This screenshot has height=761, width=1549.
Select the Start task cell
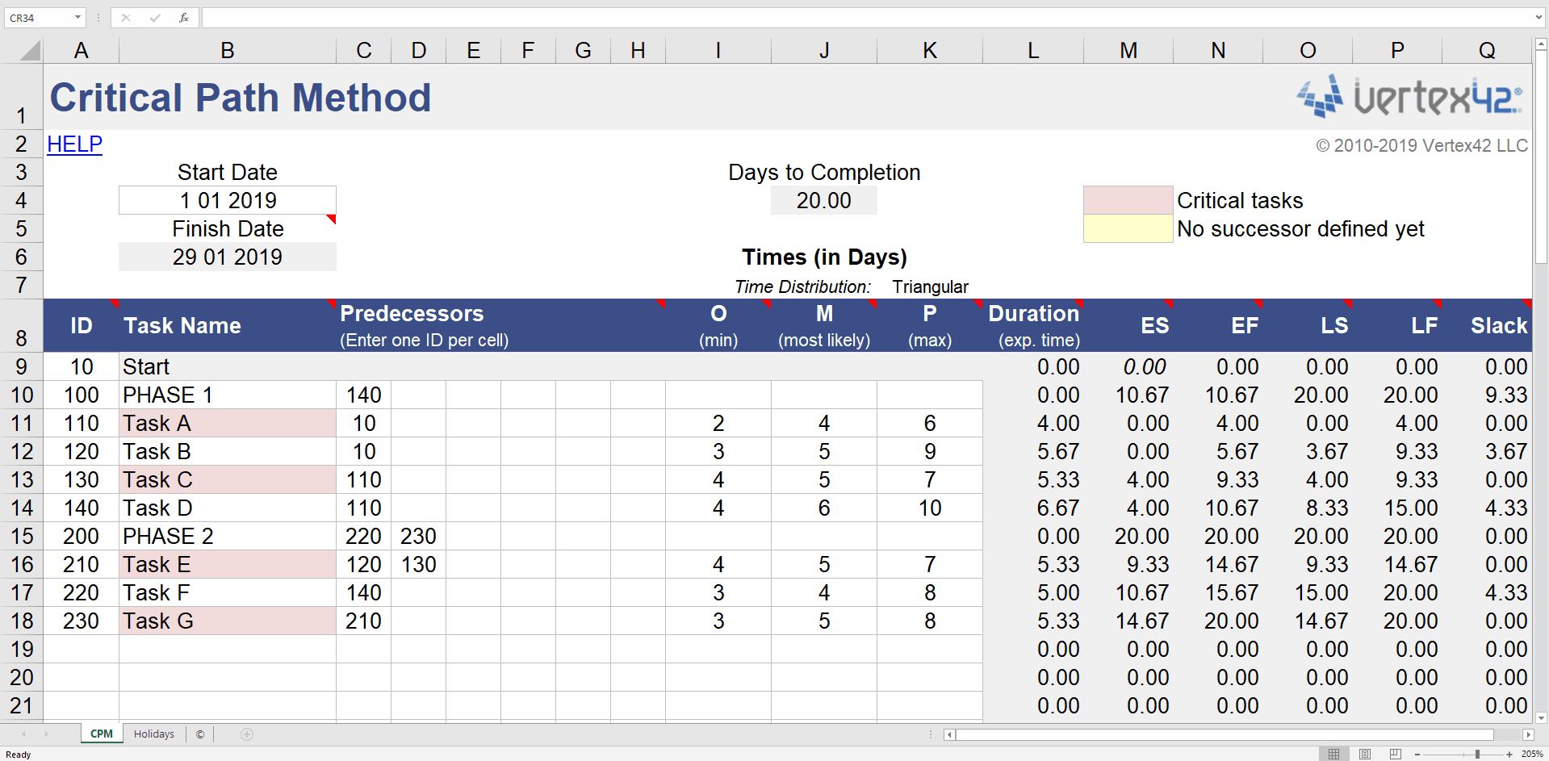(x=228, y=366)
